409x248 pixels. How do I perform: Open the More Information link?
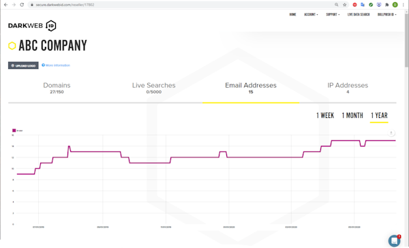pos(56,65)
